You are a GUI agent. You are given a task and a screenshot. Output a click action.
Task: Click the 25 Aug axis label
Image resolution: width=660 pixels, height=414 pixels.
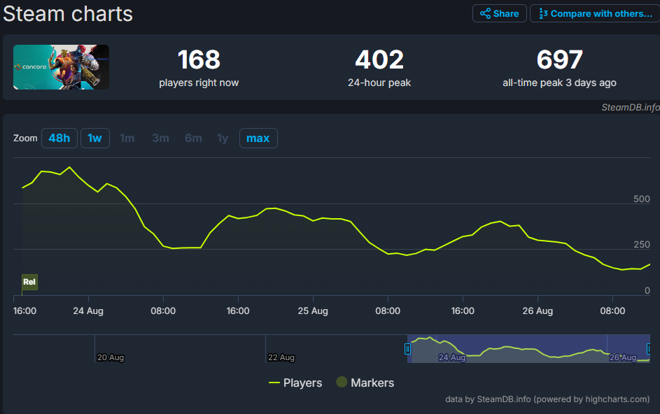[313, 311]
